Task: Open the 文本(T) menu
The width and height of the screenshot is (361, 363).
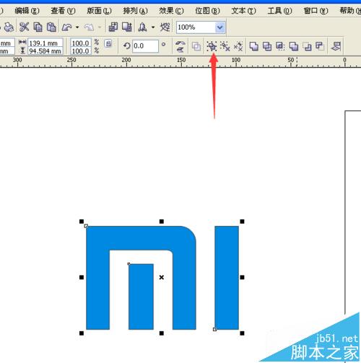Action: pyautogui.click(x=243, y=11)
